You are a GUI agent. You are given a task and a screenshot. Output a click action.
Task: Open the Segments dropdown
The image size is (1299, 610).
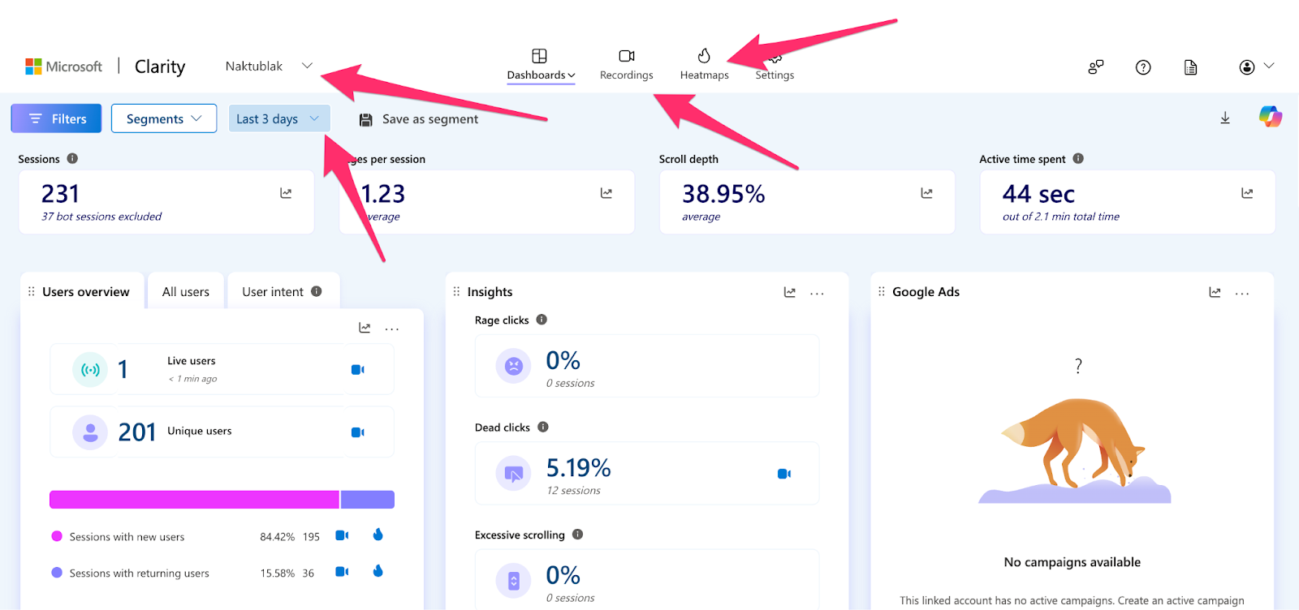tap(163, 118)
